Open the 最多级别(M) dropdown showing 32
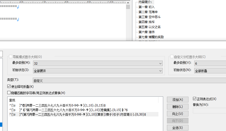Viewport: 226px width, 131px height. click(x=98, y=64)
